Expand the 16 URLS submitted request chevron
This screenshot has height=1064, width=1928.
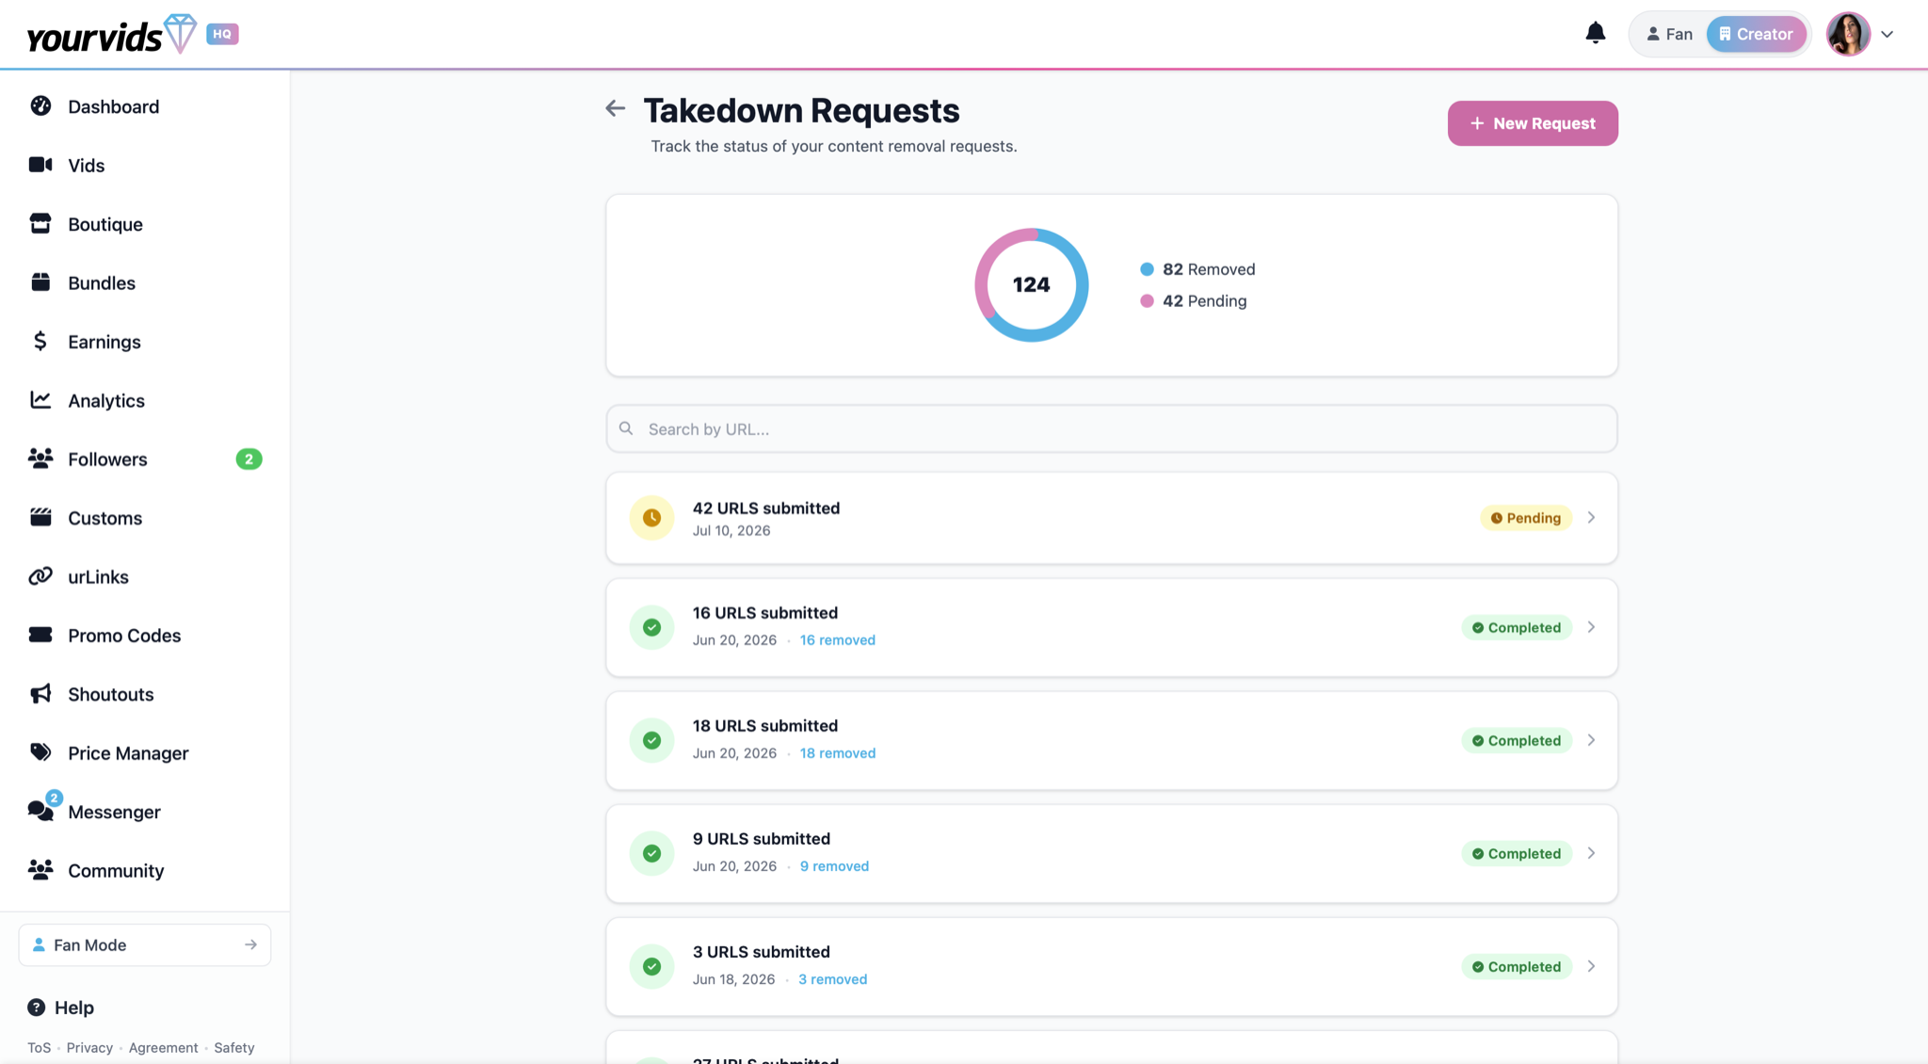[1591, 627]
